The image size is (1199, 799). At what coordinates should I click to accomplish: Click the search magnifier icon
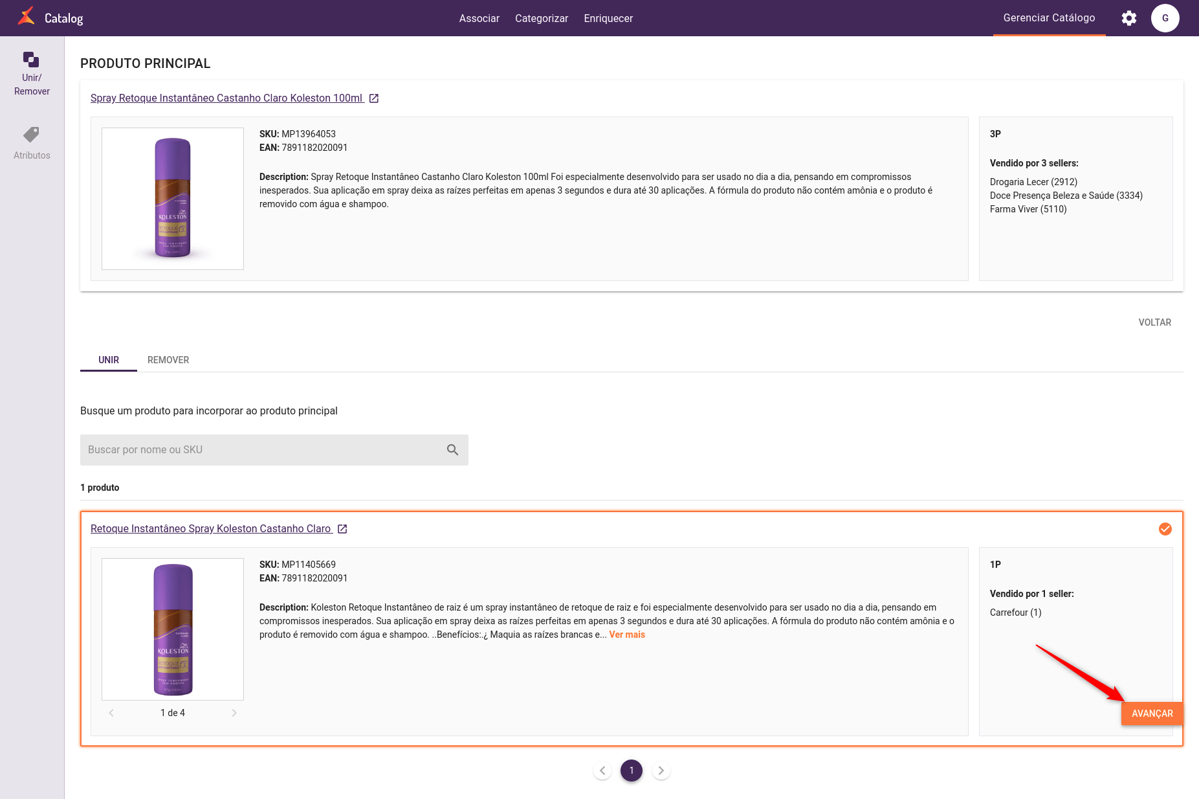pos(452,450)
